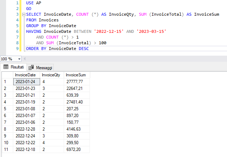Click the horizontal scroll left arrow

click(25, 59)
